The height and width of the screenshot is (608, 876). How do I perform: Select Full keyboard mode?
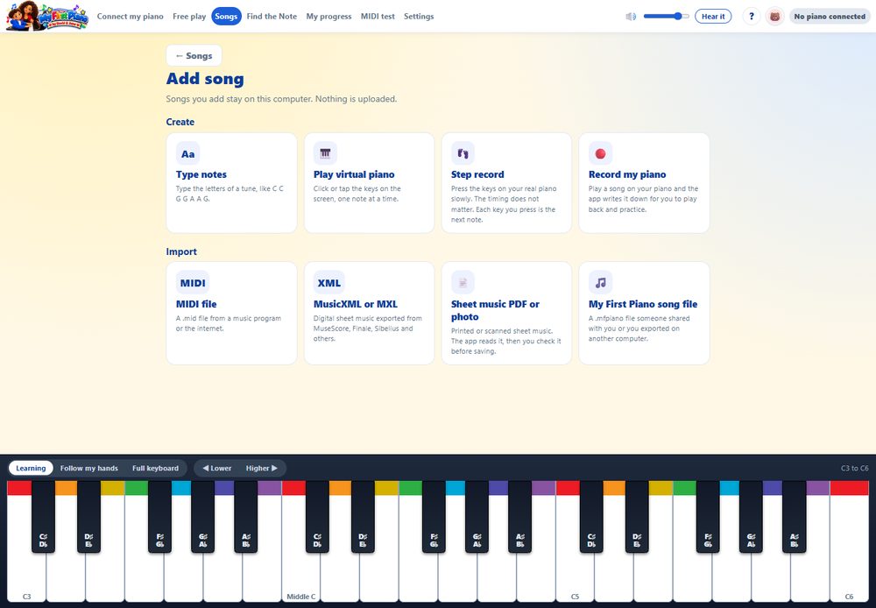[155, 469]
